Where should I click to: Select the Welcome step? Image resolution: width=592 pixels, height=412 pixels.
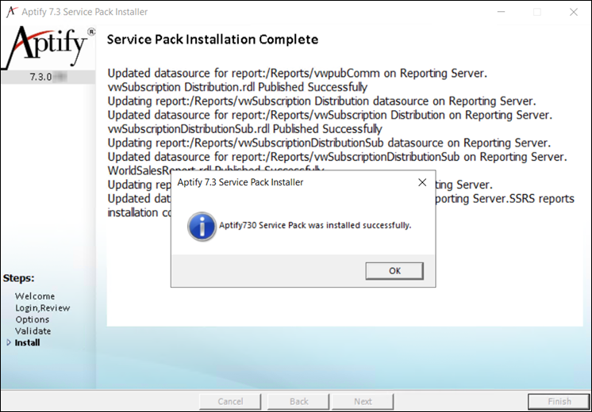tap(35, 296)
